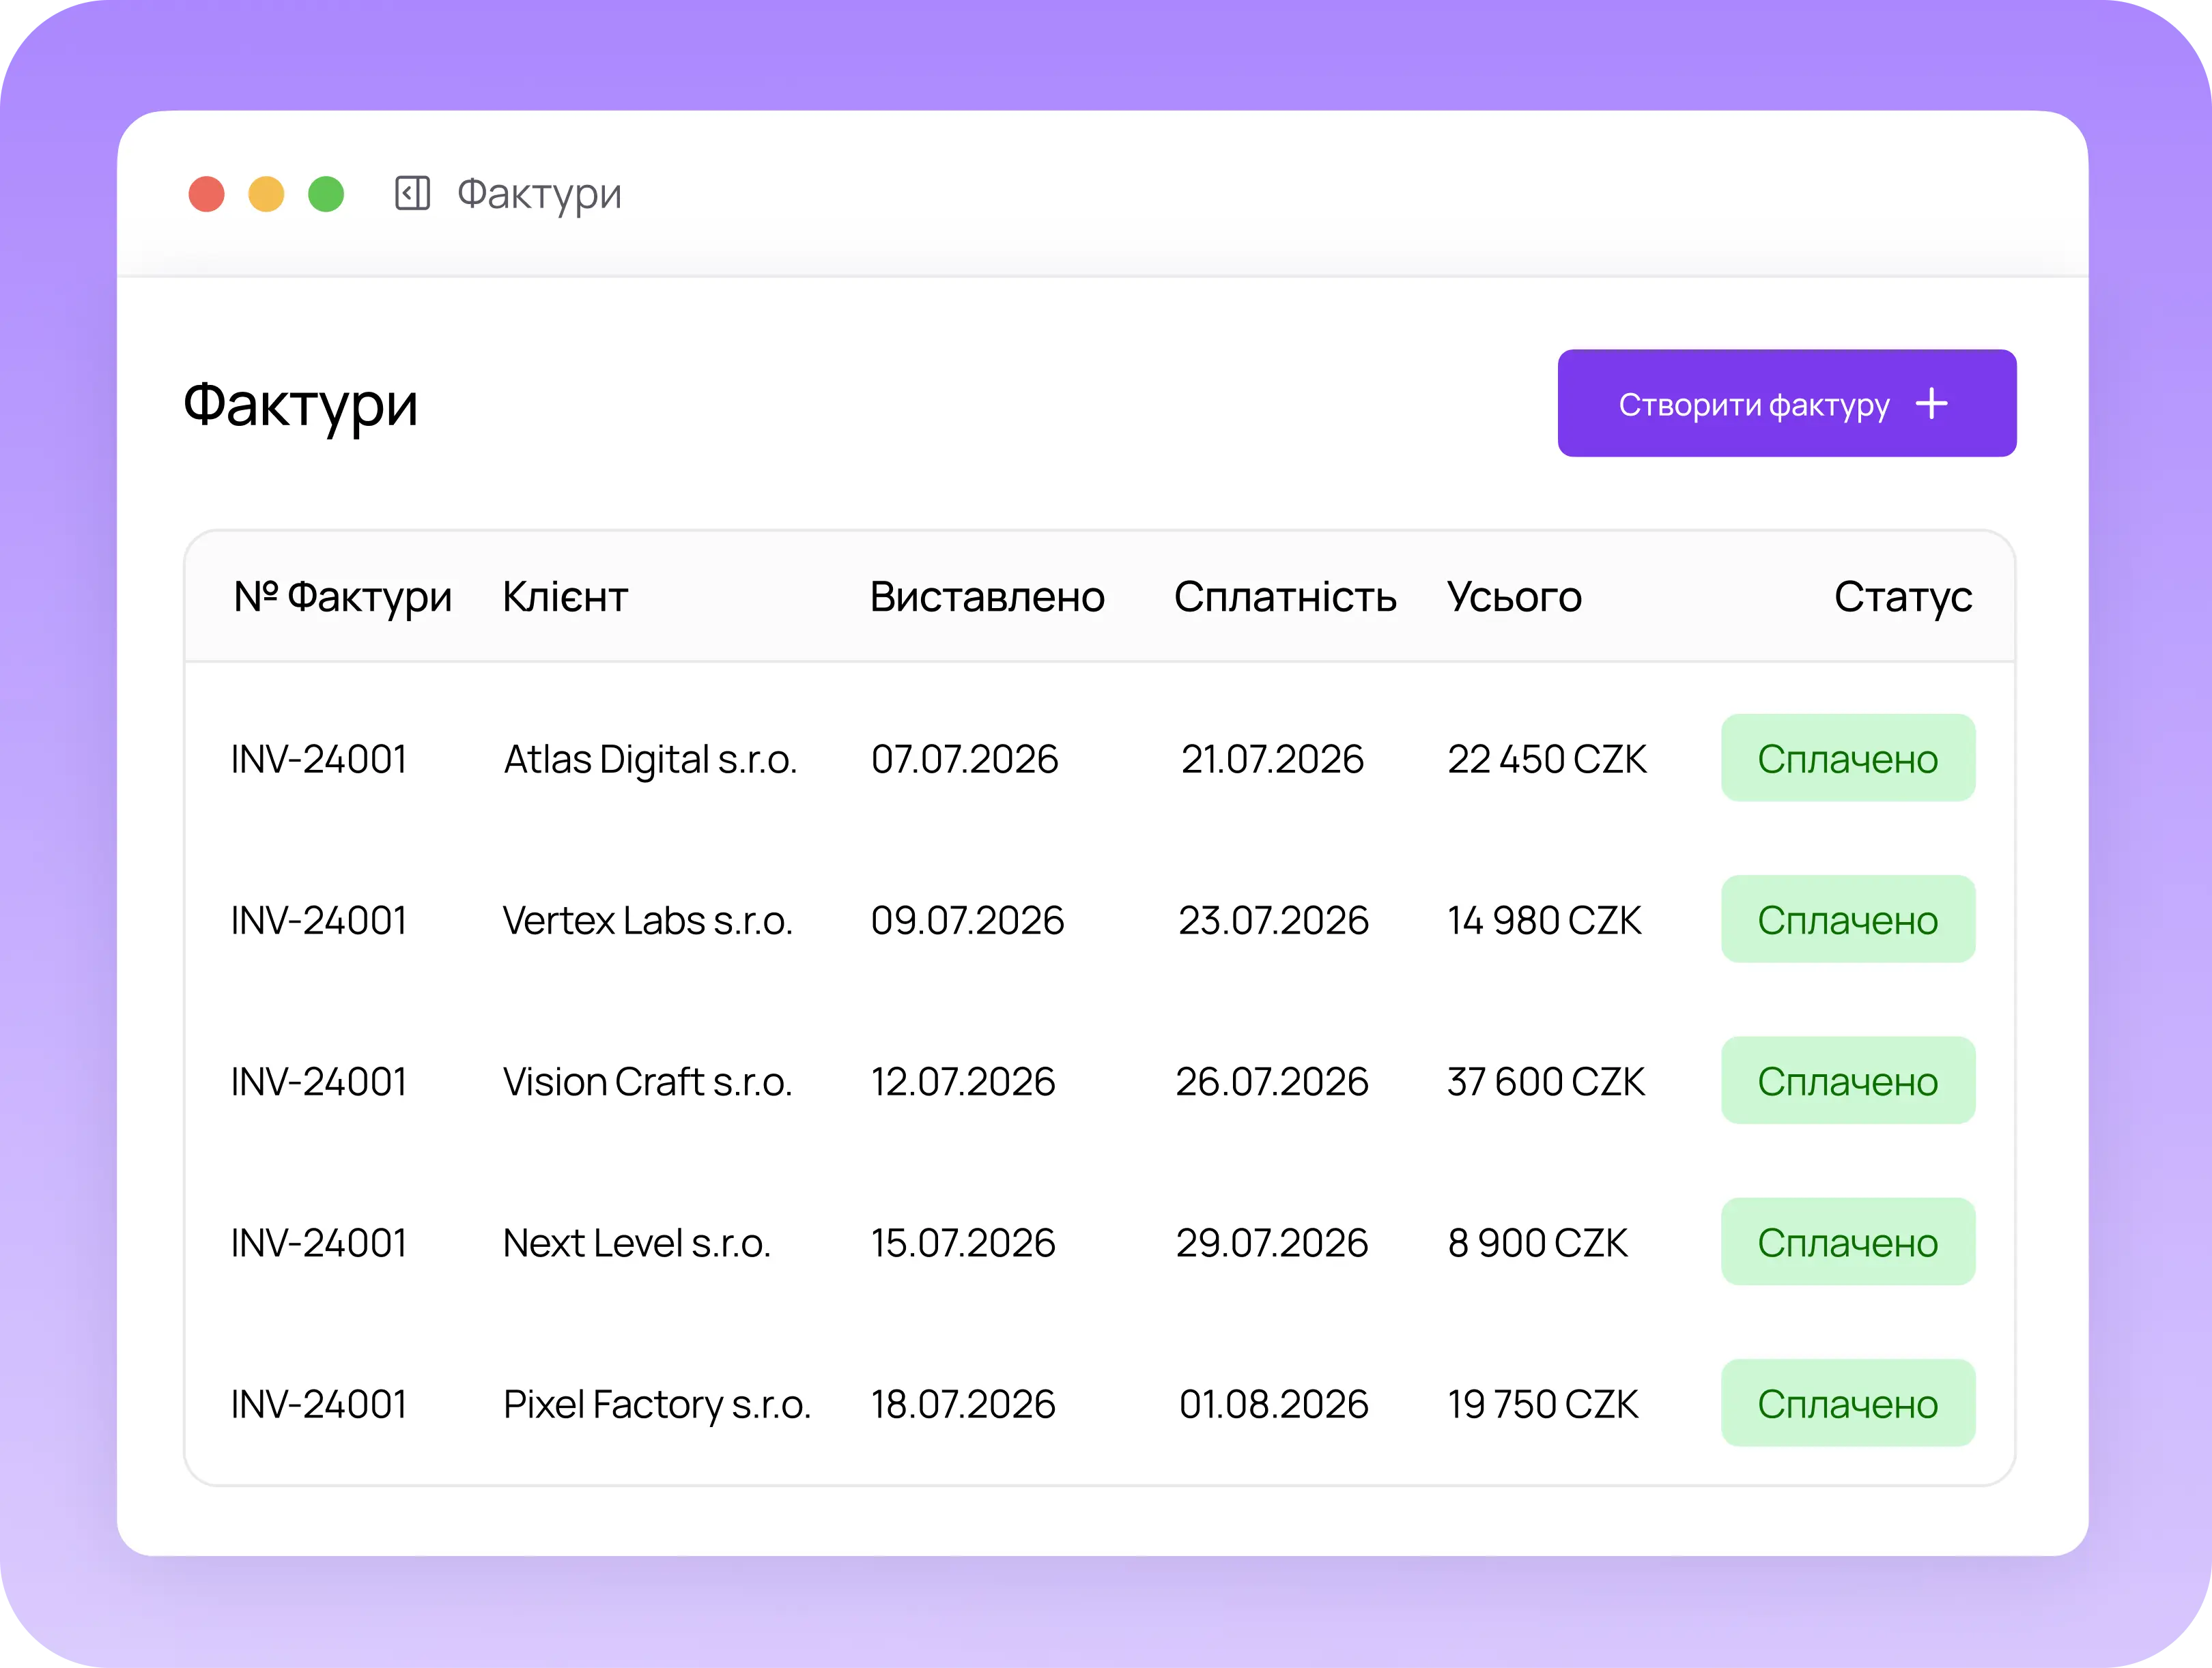Minimize window with yellow dot

pos(266,194)
